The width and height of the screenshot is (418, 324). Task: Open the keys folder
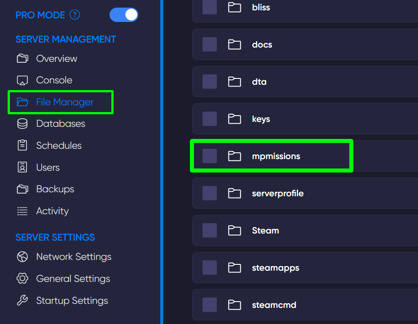(x=261, y=119)
